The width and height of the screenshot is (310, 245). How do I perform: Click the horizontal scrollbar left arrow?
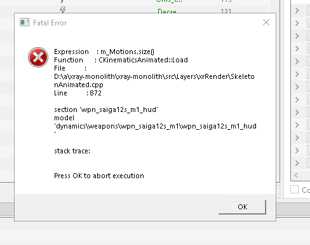(296, 175)
